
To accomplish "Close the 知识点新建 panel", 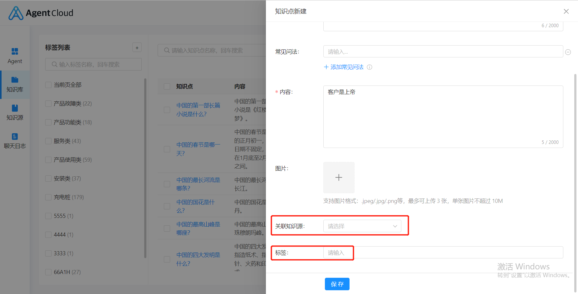I will (566, 11).
